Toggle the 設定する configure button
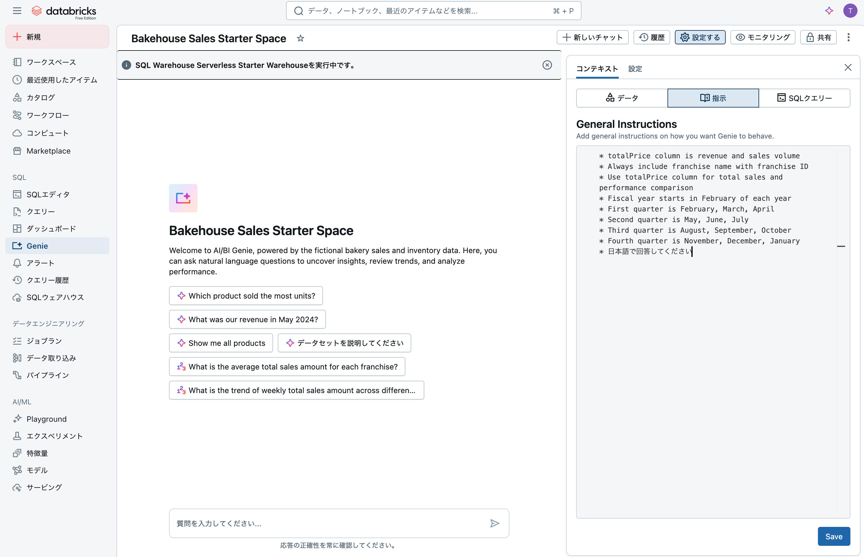This screenshot has height=557, width=864. click(x=700, y=37)
